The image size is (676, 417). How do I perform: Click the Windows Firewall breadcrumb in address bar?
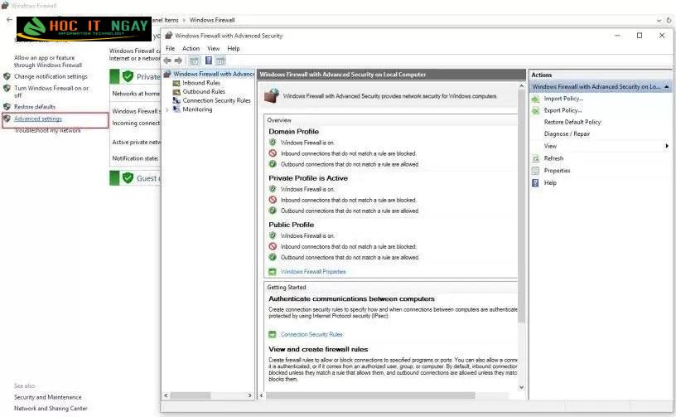click(x=212, y=20)
